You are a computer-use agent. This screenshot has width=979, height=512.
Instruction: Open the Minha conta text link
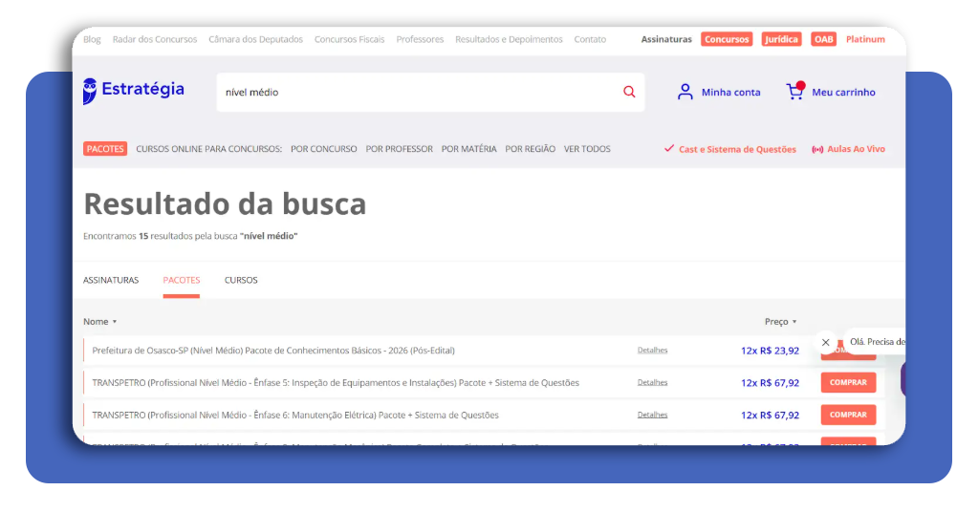click(x=730, y=93)
